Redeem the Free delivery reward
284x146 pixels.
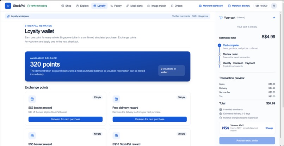(150, 119)
